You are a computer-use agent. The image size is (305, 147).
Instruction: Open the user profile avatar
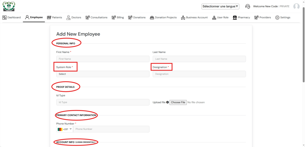tap(296, 7)
